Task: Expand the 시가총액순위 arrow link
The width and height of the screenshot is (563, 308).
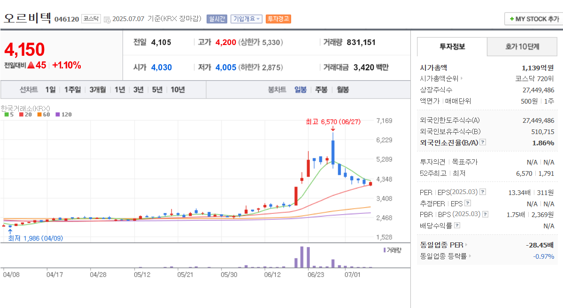Action: pos(462,79)
